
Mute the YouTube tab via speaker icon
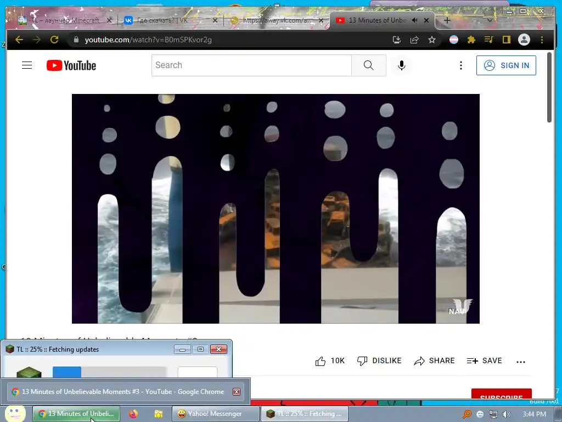click(x=415, y=20)
